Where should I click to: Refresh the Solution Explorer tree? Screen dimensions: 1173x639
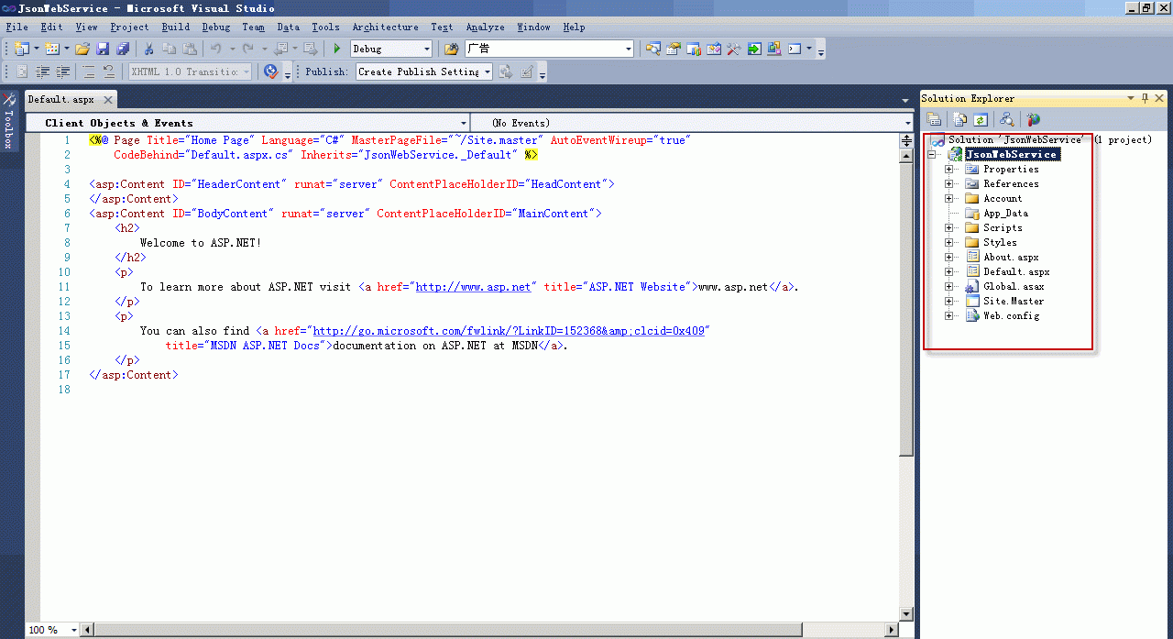981,119
